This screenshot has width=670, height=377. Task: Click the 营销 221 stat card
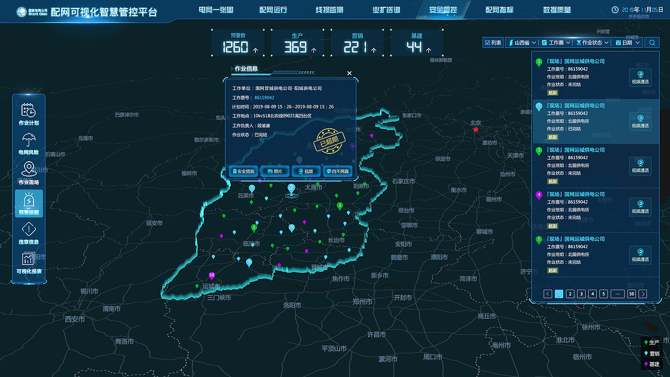pos(358,43)
